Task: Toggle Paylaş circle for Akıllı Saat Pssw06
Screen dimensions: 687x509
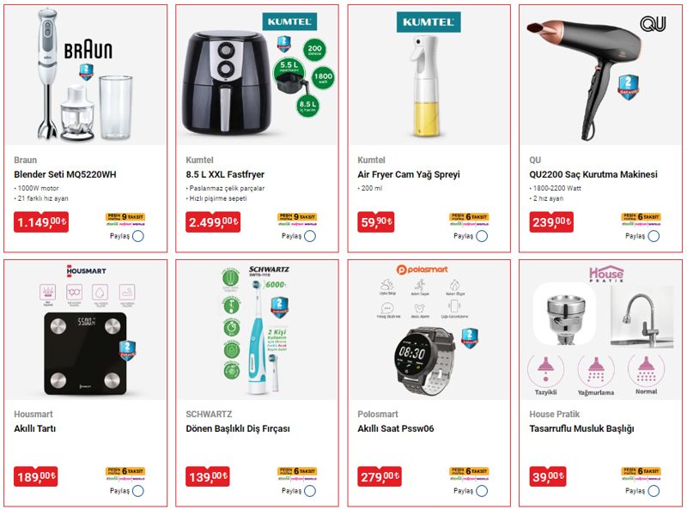Action: (482, 491)
